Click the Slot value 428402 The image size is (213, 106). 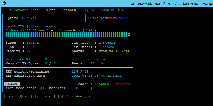pos(33,47)
